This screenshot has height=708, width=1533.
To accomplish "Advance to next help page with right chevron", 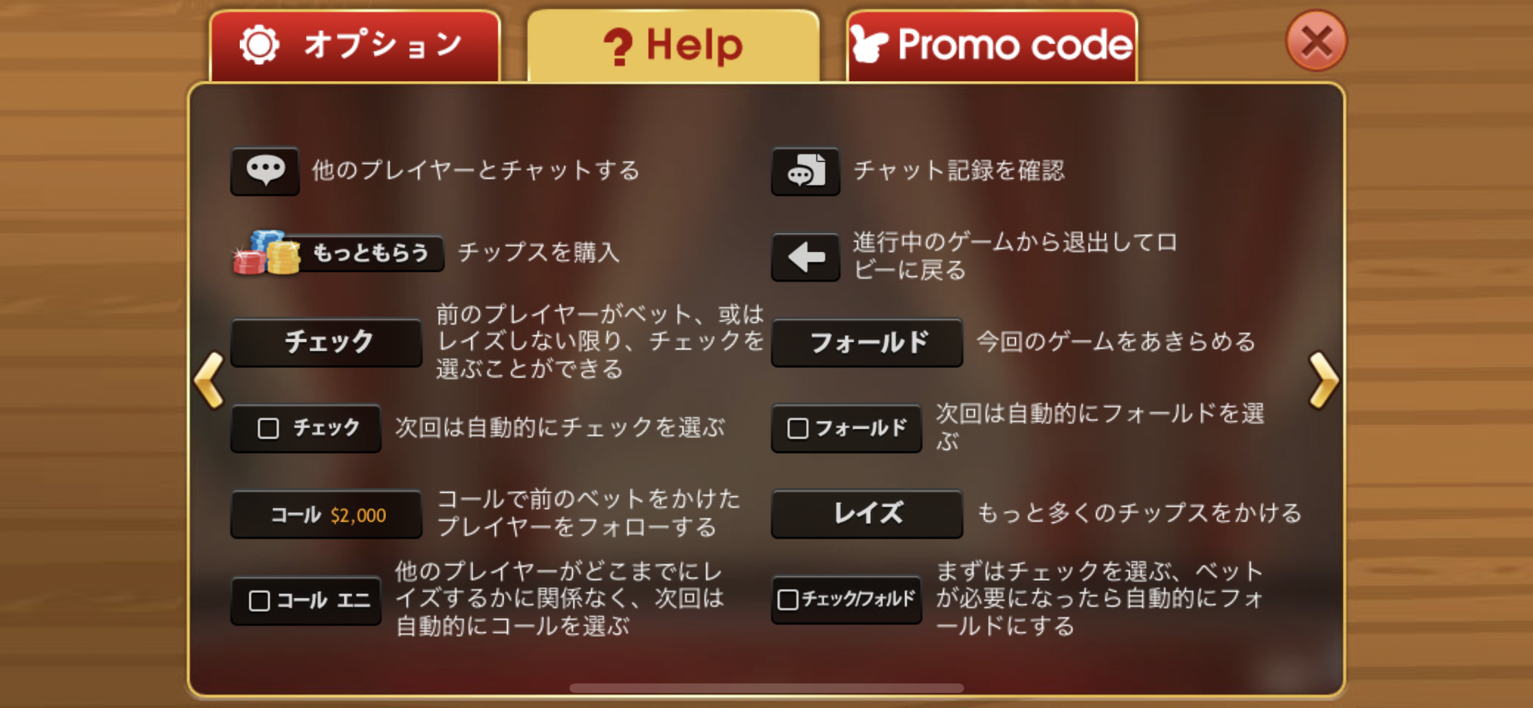I will pos(1323,380).
